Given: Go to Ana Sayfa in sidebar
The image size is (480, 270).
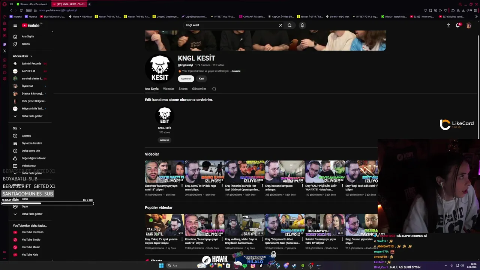Looking at the screenshot, I should (x=28, y=36).
